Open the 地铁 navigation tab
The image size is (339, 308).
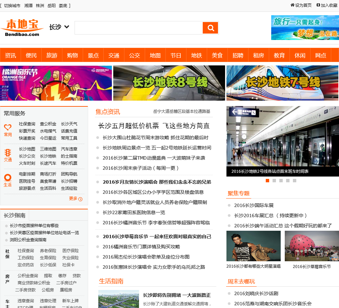[197, 55]
